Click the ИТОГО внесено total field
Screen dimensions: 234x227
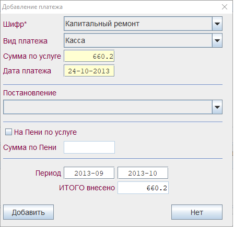(x=143, y=188)
